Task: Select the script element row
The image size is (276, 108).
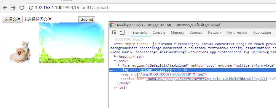Action: click(193, 79)
